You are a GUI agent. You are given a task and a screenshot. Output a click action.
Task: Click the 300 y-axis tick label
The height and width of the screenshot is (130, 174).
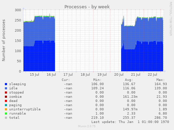[18, 10]
